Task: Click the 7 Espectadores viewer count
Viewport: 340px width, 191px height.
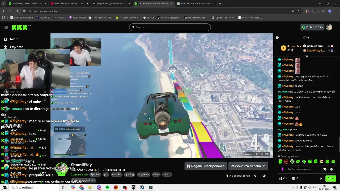Action: pyautogui.click(x=238, y=176)
